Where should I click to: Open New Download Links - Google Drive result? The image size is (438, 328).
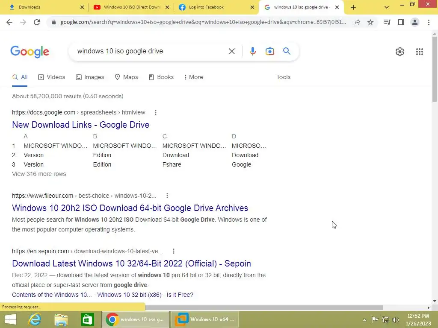pyautogui.click(x=80, y=125)
